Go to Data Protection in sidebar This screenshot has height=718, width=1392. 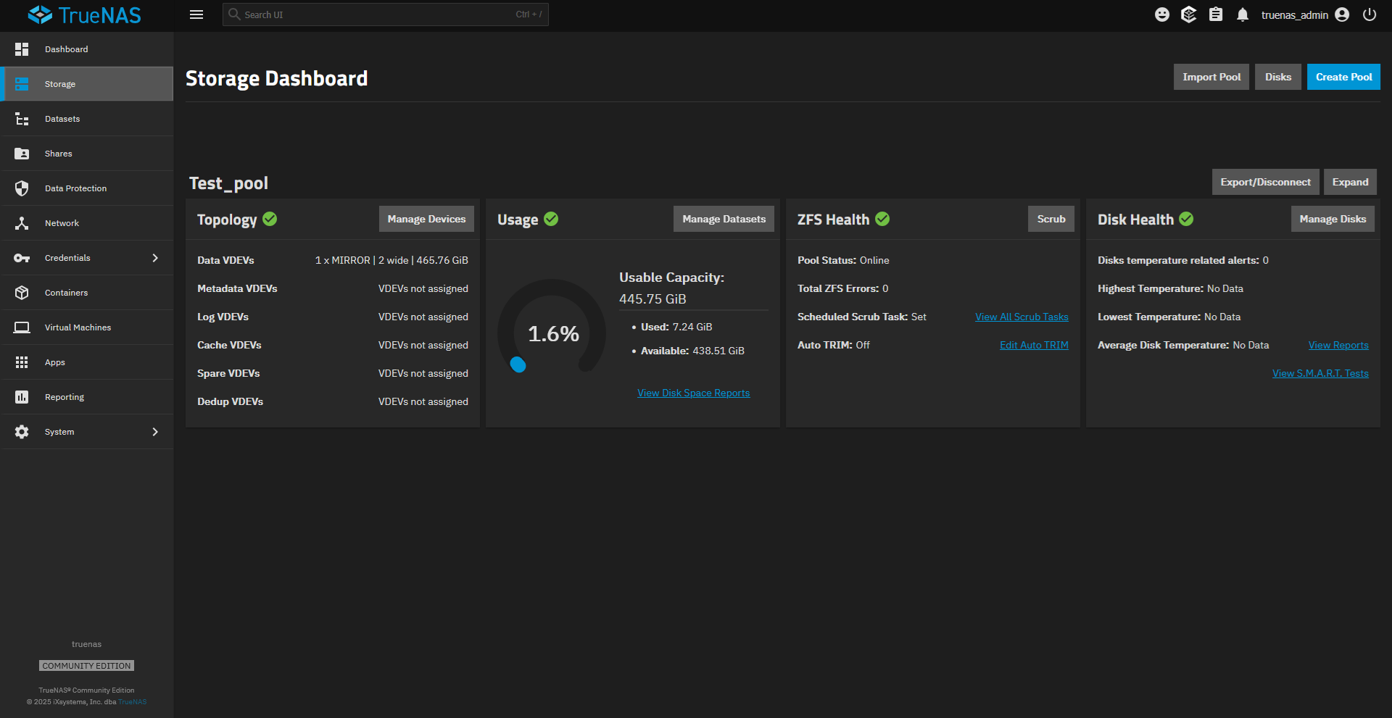75,188
